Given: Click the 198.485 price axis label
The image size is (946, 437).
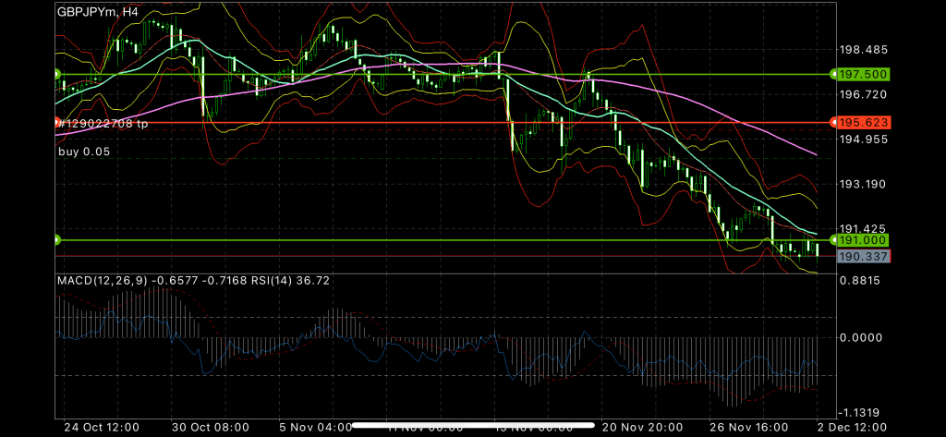Looking at the screenshot, I should 861,50.
